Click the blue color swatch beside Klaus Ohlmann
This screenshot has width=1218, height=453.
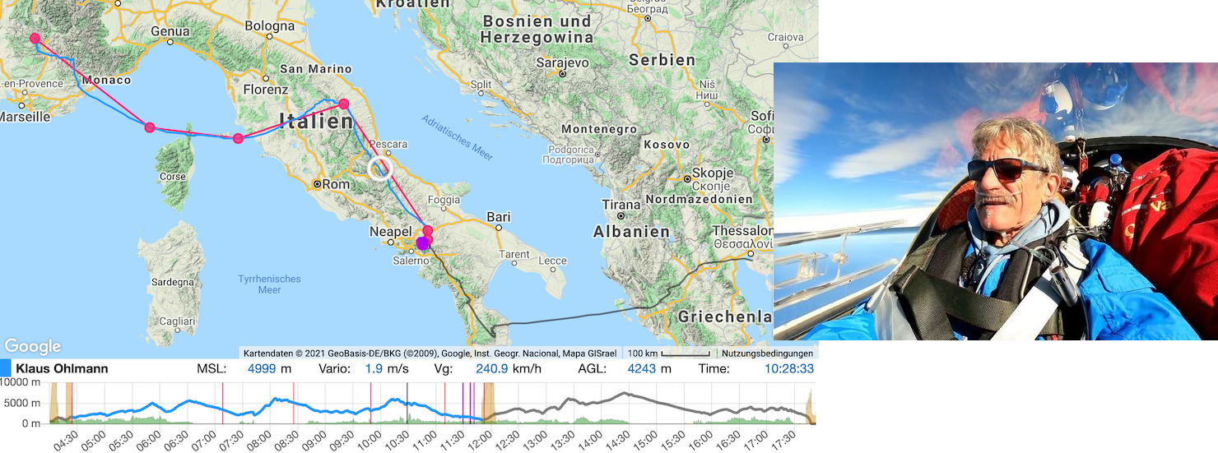pyautogui.click(x=5, y=368)
